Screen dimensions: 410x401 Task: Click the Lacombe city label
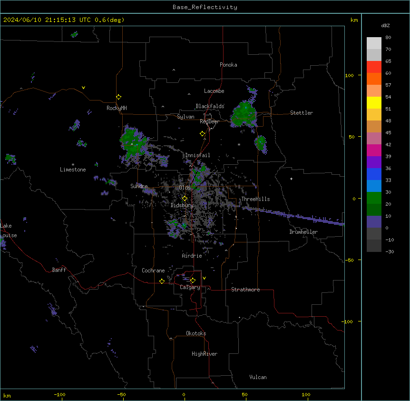pos(214,91)
